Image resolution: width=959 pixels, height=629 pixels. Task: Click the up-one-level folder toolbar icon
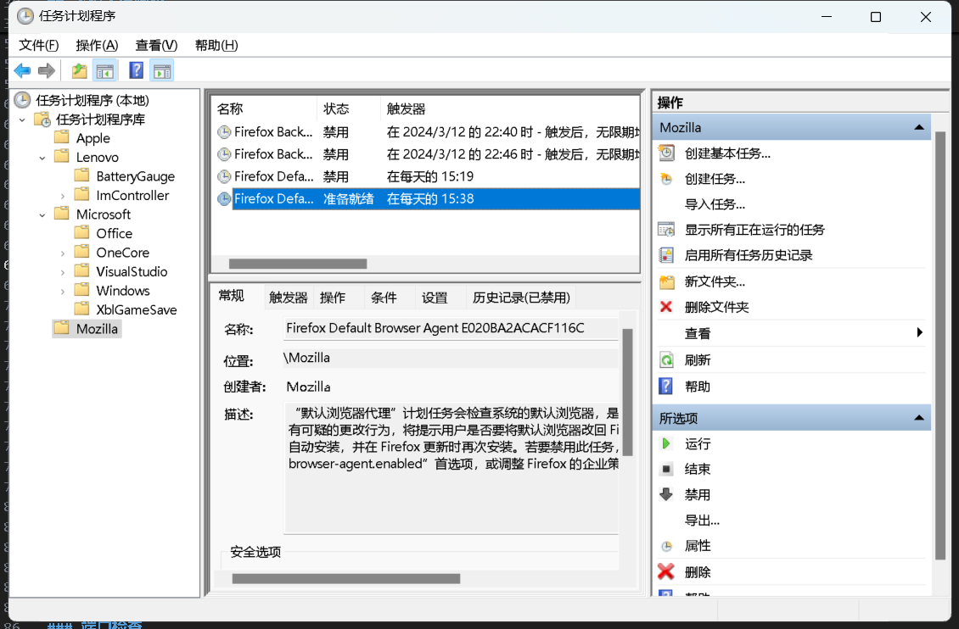click(x=79, y=71)
